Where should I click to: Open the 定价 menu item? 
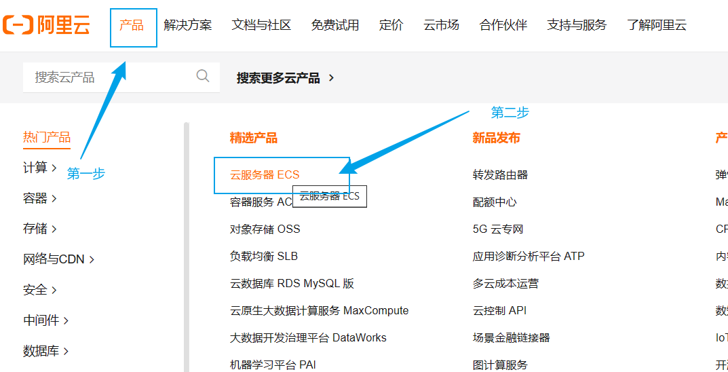click(391, 25)
